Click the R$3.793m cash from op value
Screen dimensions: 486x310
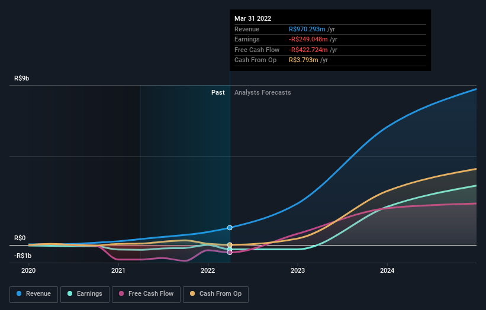pyautogui.click(x=304, y=60)
